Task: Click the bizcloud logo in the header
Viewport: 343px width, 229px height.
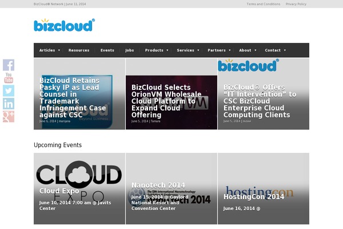Action: (x=64, y=25)
